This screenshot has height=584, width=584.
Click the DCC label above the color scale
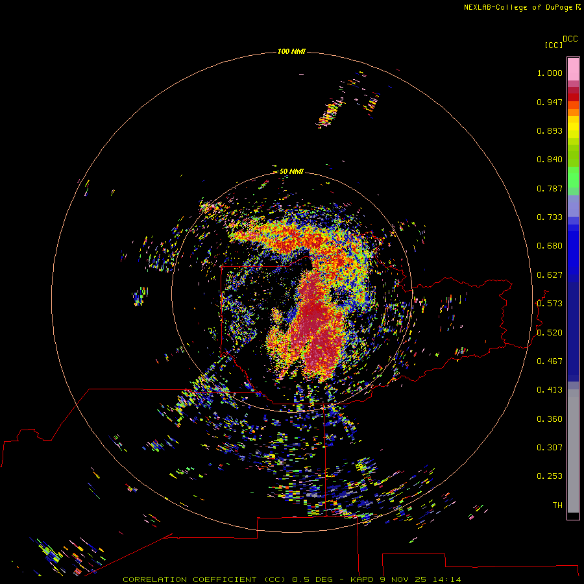pyautogui.click(x=570, y=39)
